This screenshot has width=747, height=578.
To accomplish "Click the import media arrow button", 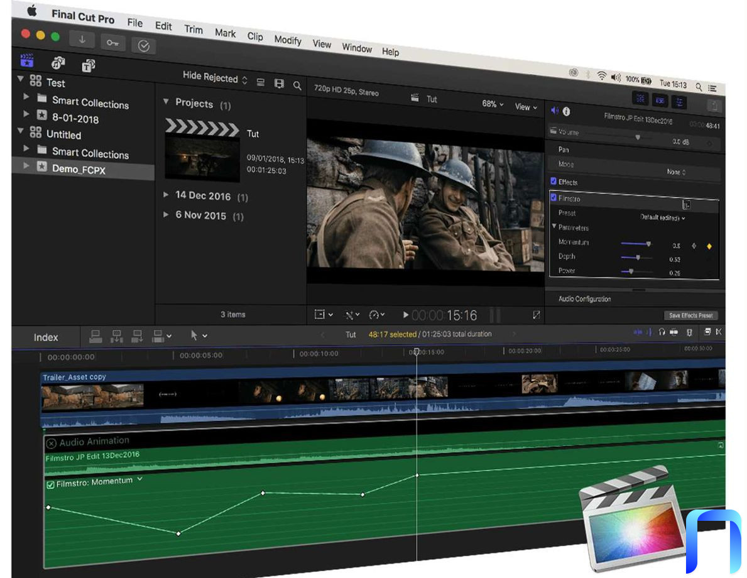I will pyautogui.click(x=82, y=40).
